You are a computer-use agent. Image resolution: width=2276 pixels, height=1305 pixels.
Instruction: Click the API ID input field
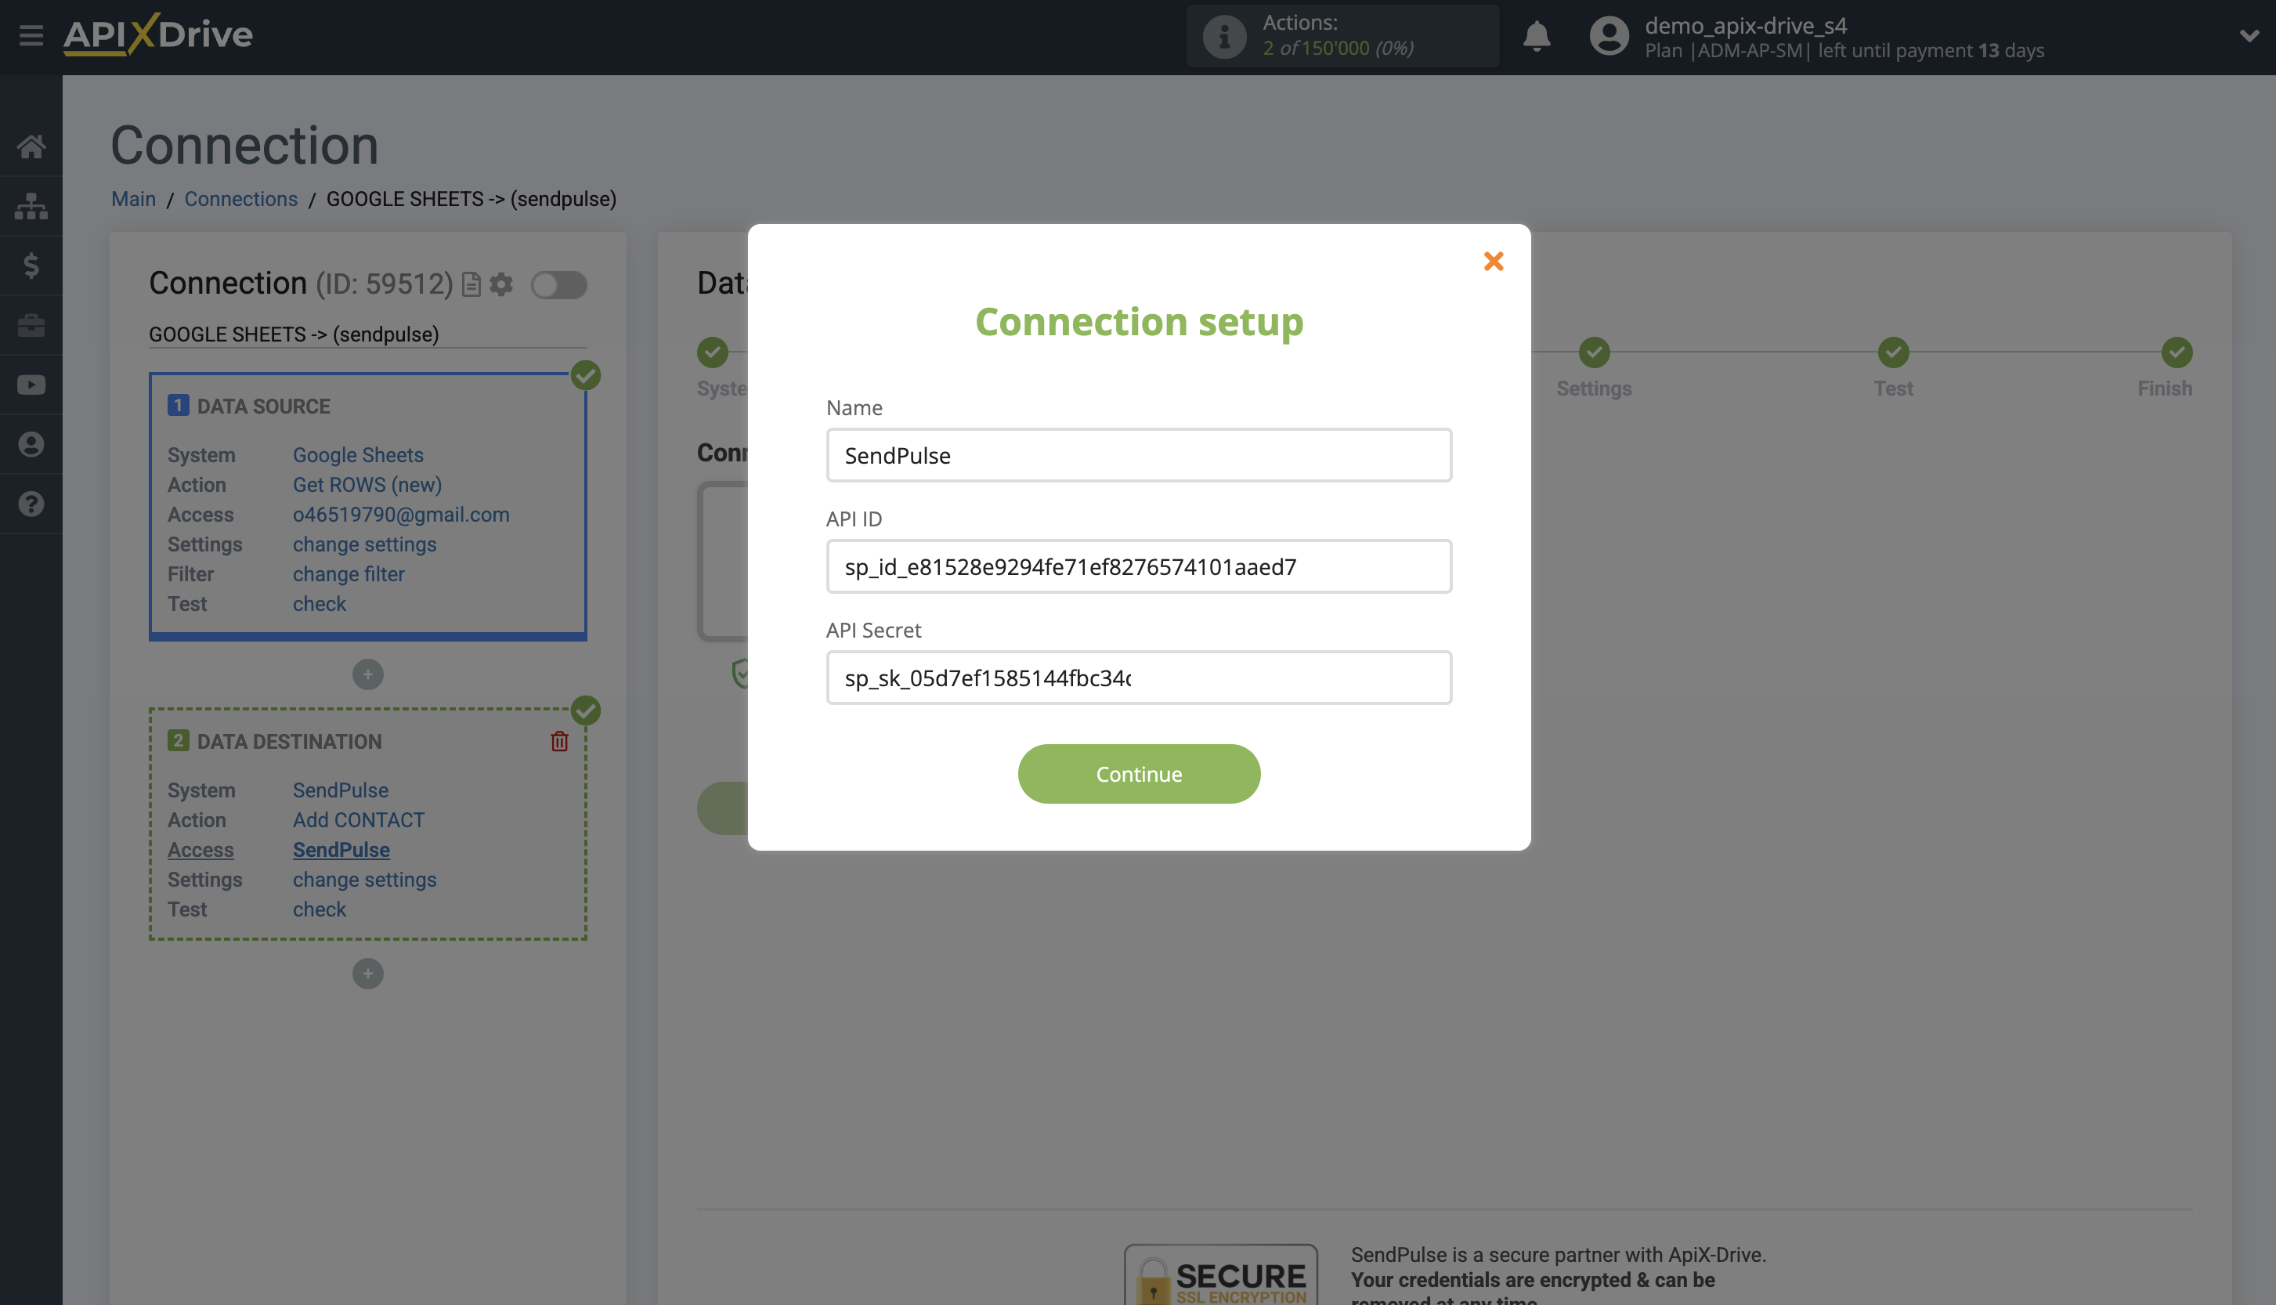pos(1139,566)
